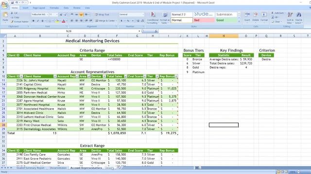Viewport: 311px width, 174px height.
Task: Undo the last action
Action: tap(17, 2)
